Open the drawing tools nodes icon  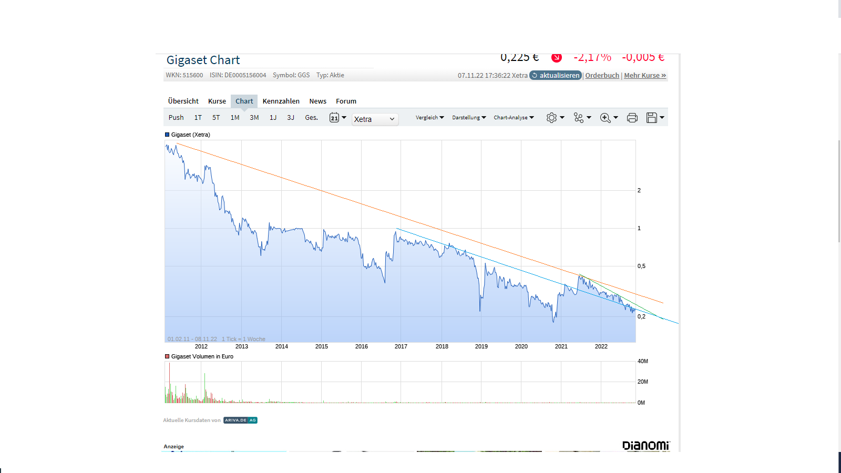pyautogui.click(x=579, y=118)
